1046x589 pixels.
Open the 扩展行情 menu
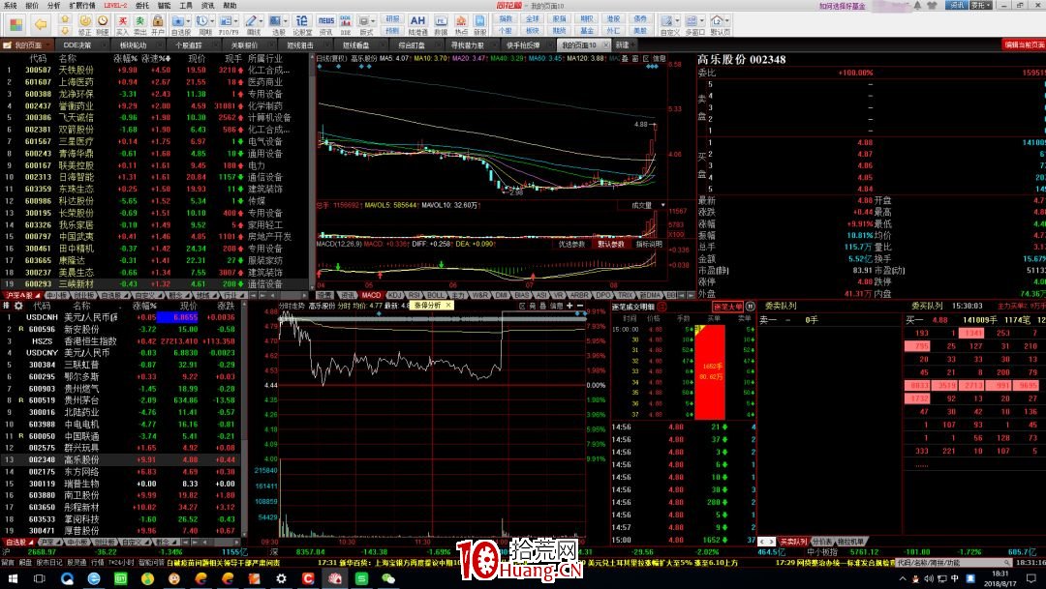(x=82, y=5)
